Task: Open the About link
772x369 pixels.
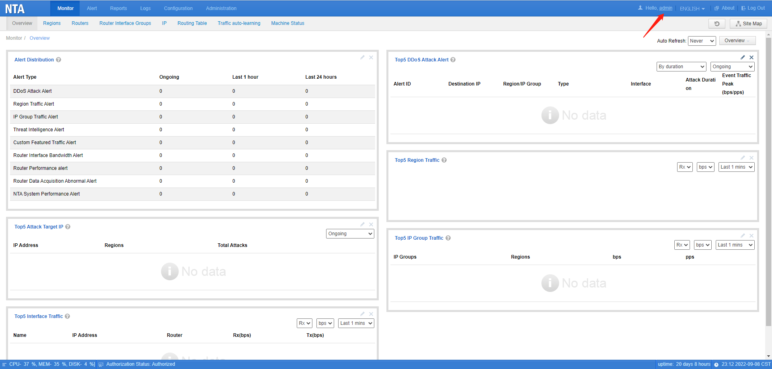Action: (725, 8)
